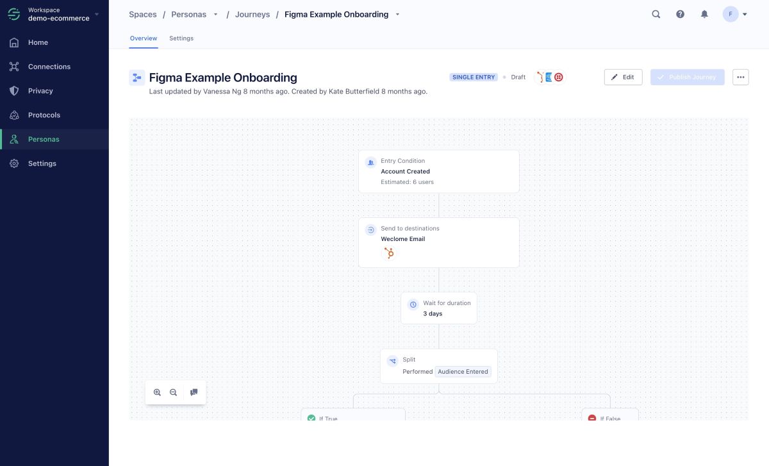Go to Connections in the sidebar
Viewport: 769px width, 466px height.
(x=49, y=67)
